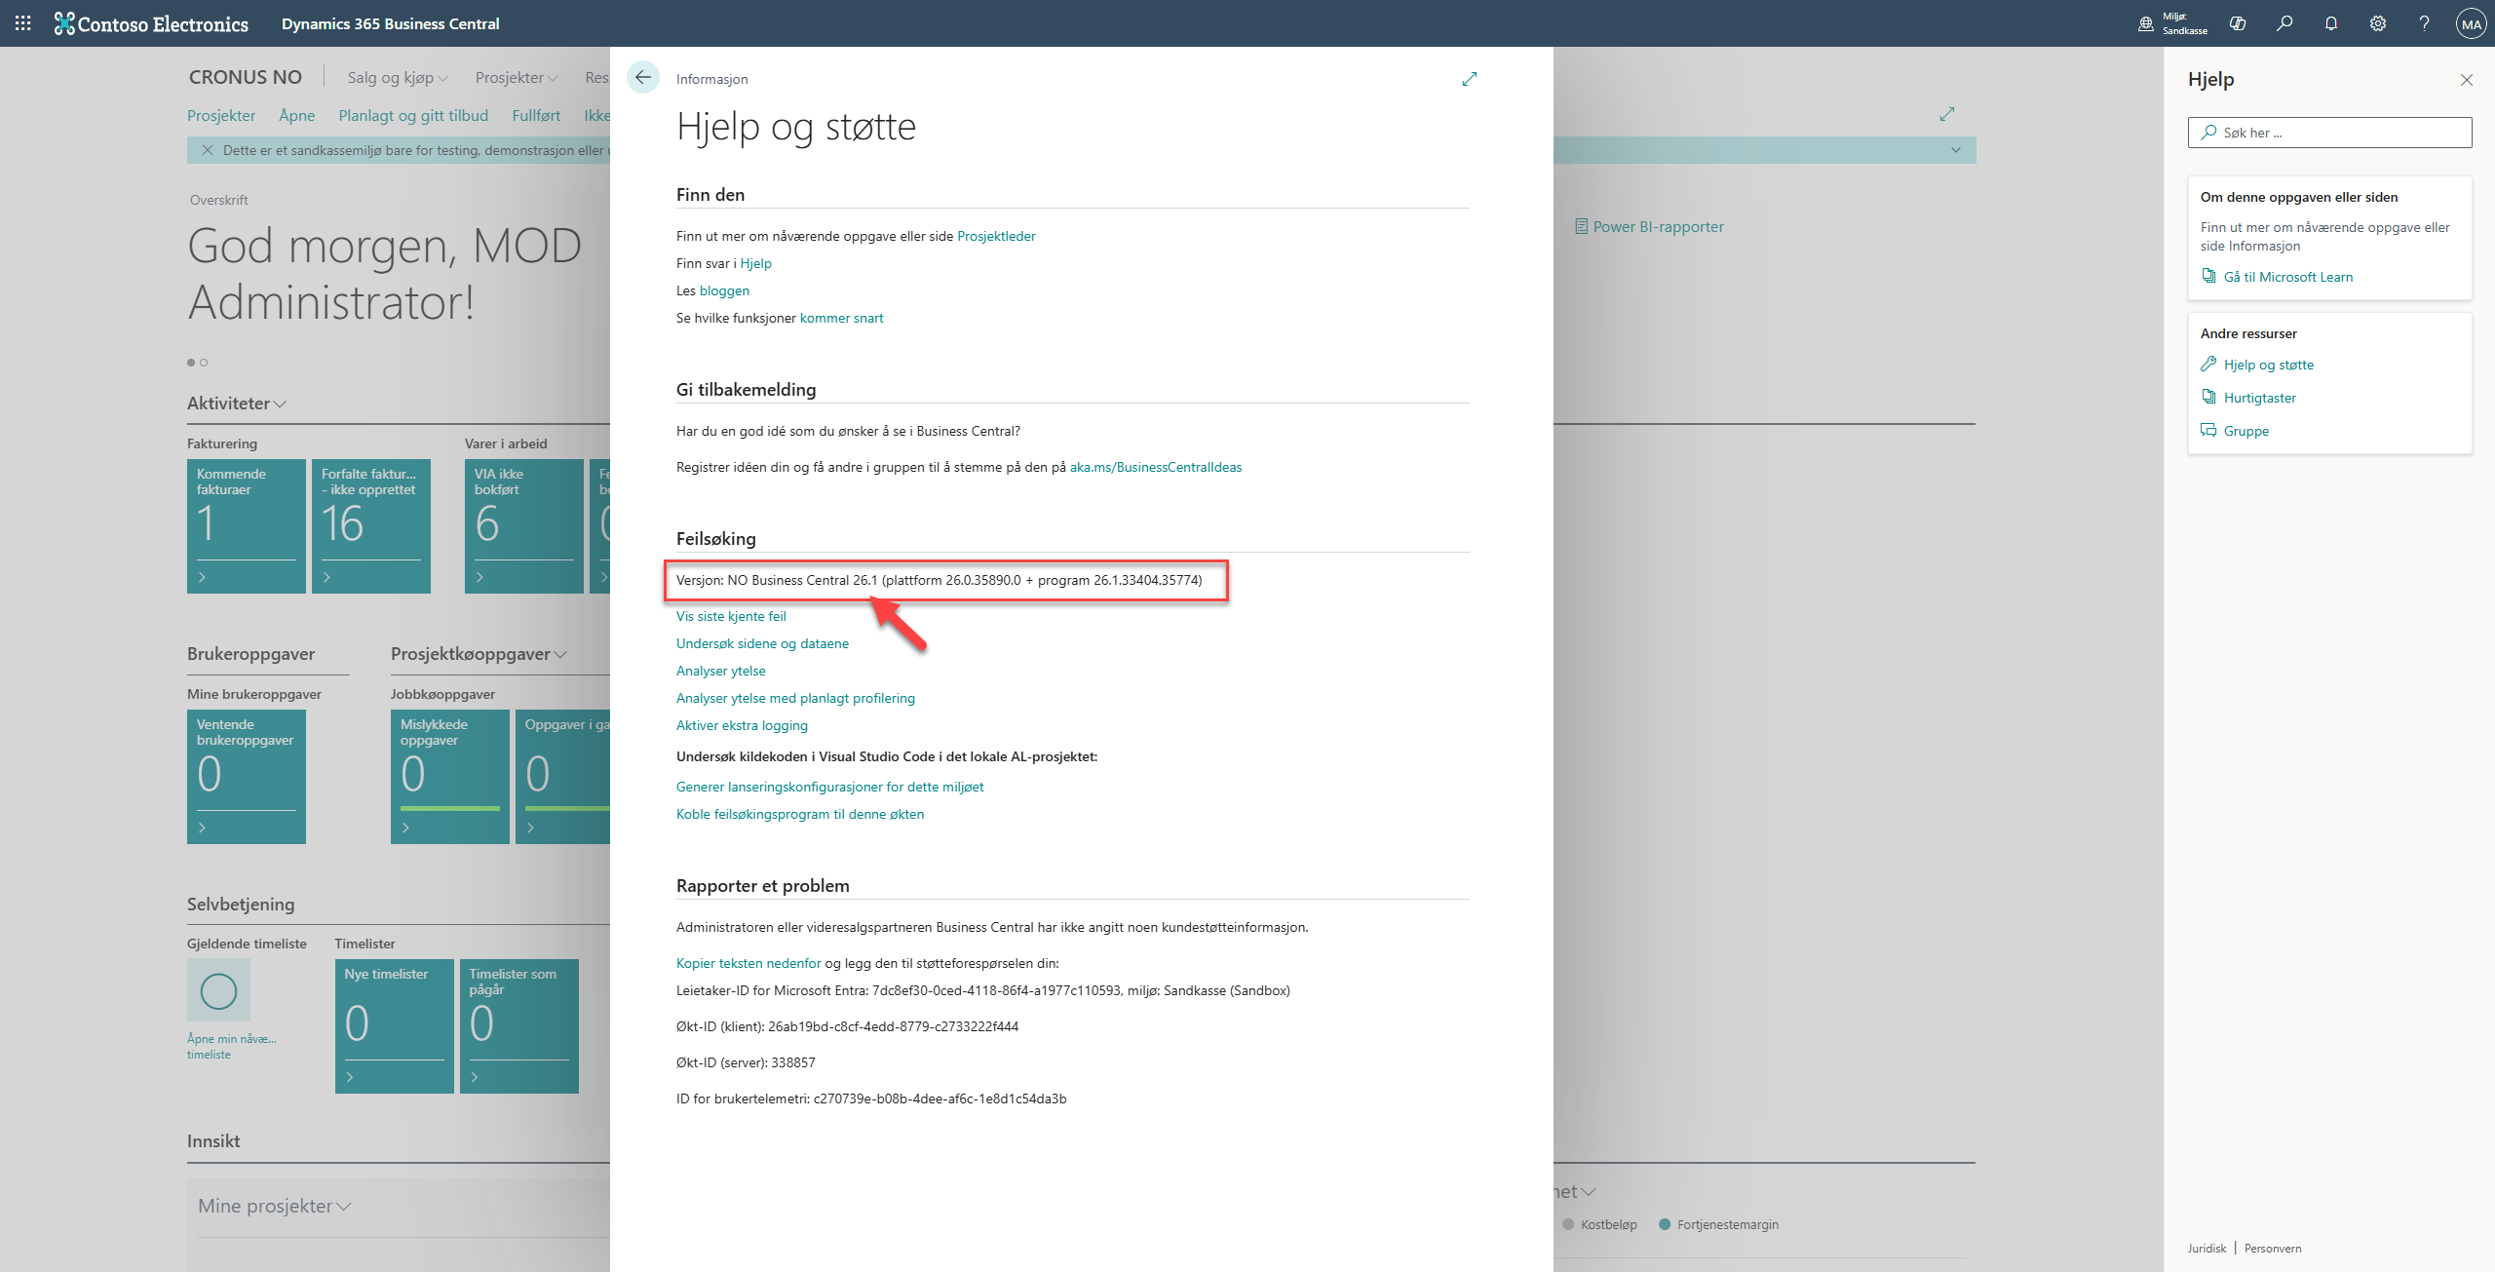Select the Prosjekter navigation link
This screenshot has width=2495, height=1272.
click(221, 115)
